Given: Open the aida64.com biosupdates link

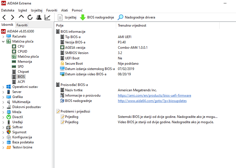Looking at the screenshot, I should coord(152,101).
